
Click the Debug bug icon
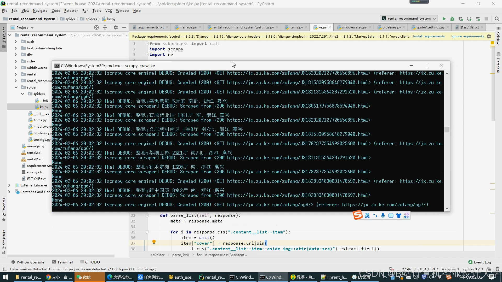452,19
